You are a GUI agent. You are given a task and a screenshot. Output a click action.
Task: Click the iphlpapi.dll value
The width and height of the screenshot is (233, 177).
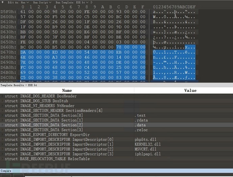click(x=148, y=154)
